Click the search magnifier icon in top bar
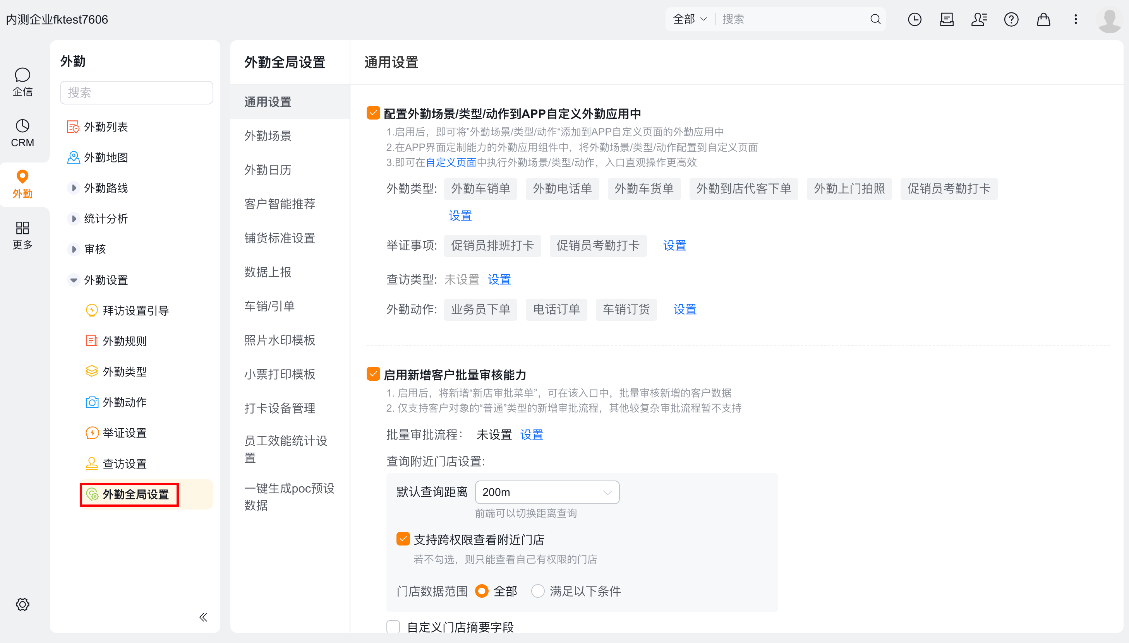 click(x=875, y=19)
